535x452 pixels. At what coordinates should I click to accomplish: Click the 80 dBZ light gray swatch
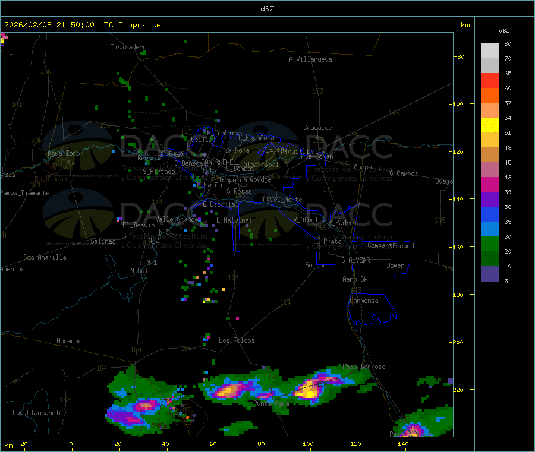click(x=490, y=51)
